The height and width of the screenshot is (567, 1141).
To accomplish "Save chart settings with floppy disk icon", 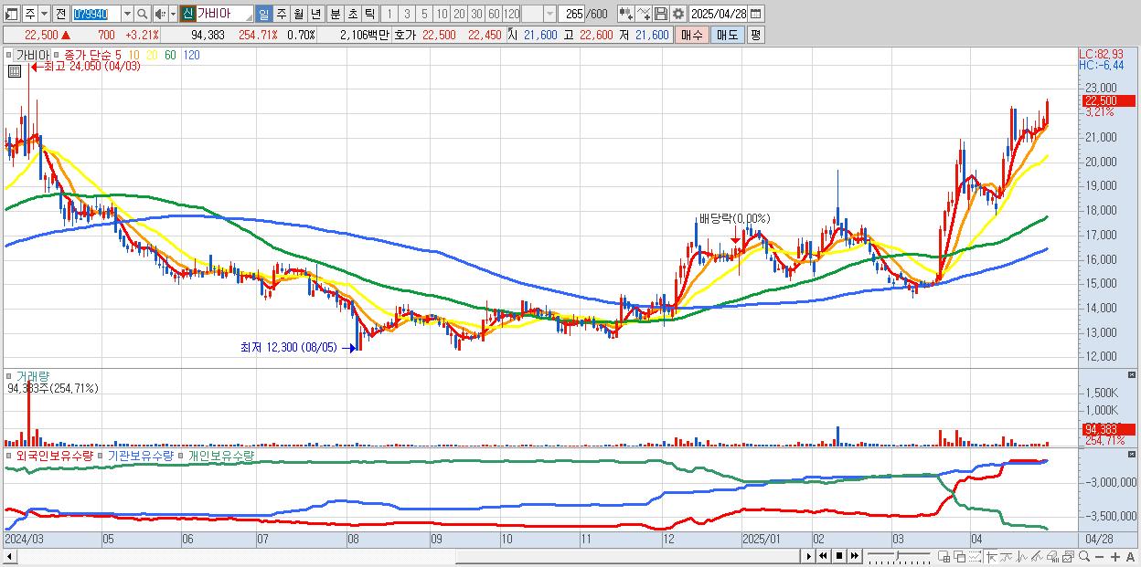I will [661, 14].
